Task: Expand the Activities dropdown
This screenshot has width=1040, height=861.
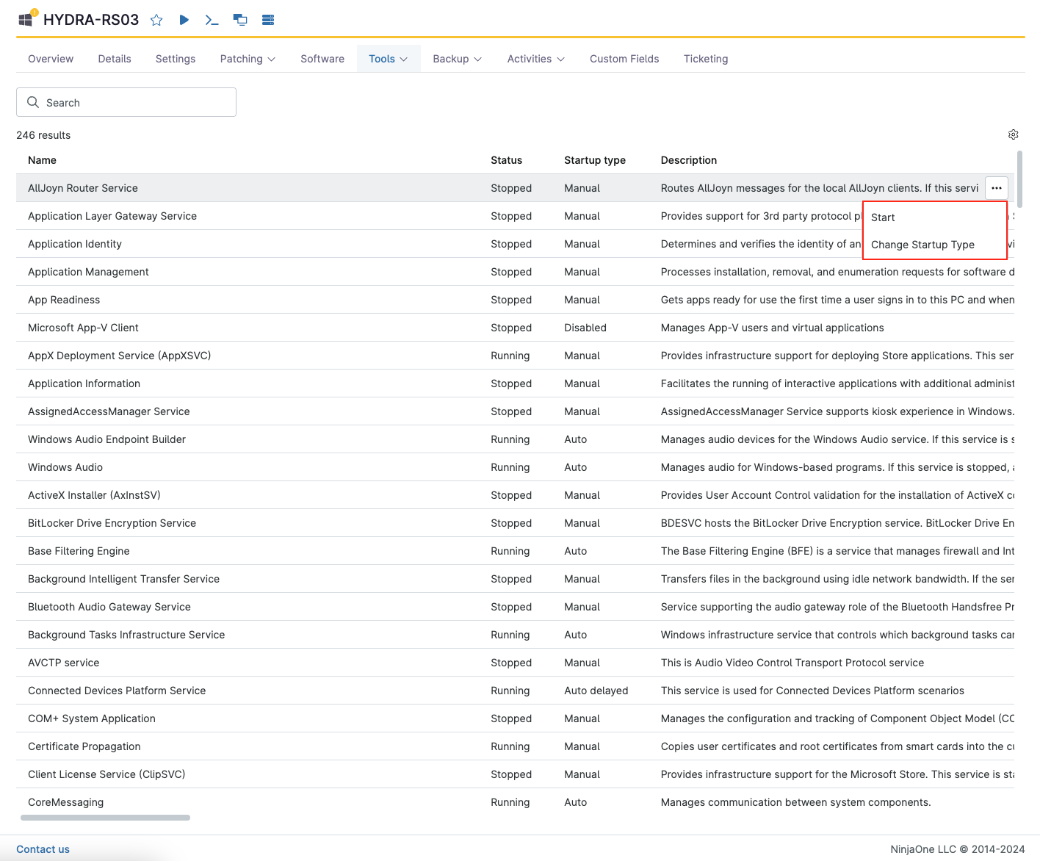Action: click(535, 59)
